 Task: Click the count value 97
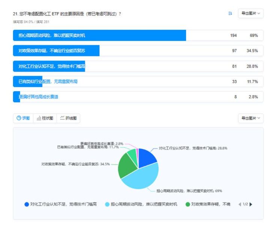234,51
